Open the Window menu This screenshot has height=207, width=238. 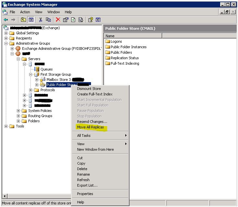[x=53, y=12]
